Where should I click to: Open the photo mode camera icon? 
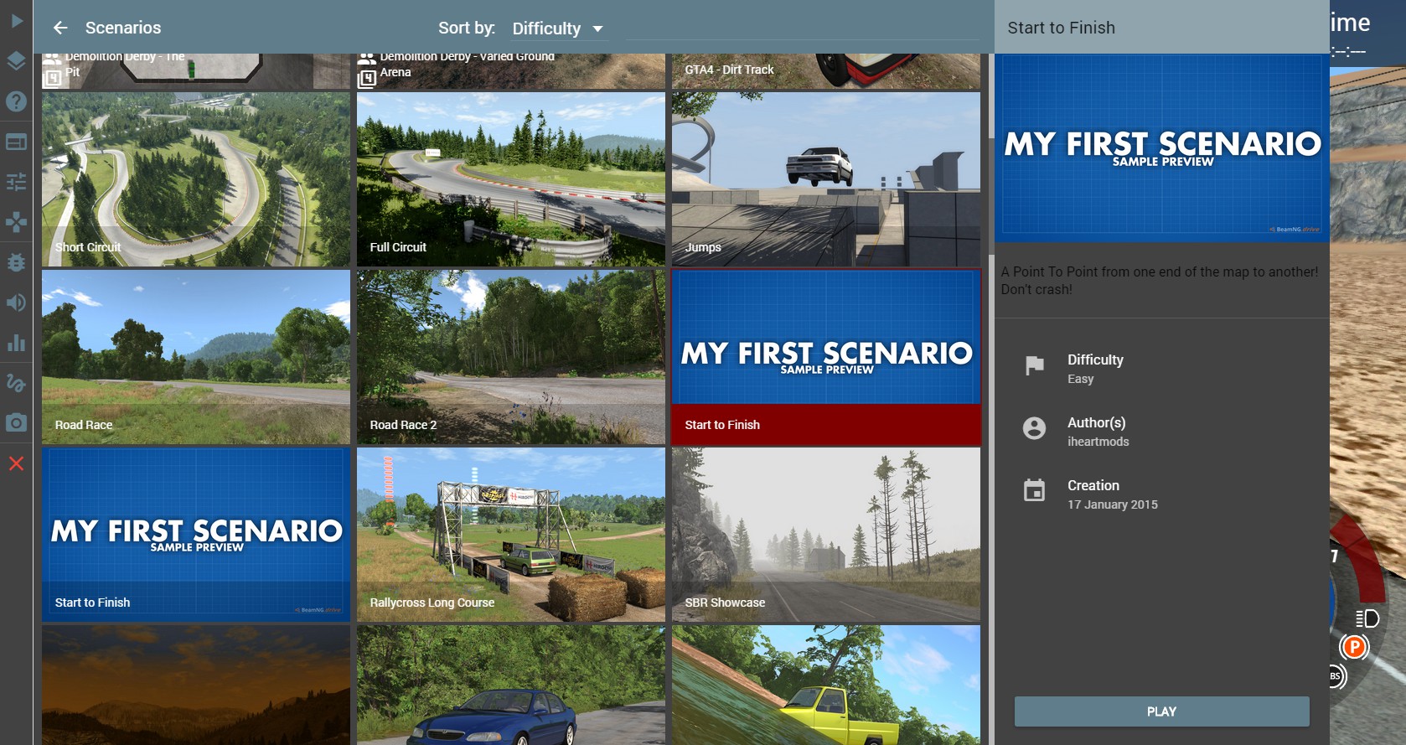pyautogui.click(x=16, y=423)
